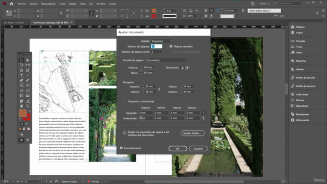Viewport: 327px width, 184px height.
Task: Pick the Scissors tool
Action: tap(21, 90)
